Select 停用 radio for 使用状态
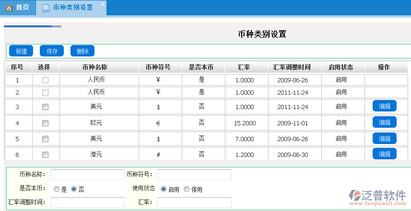The height and width of the screenshot is (211, 411). point(187,189)
